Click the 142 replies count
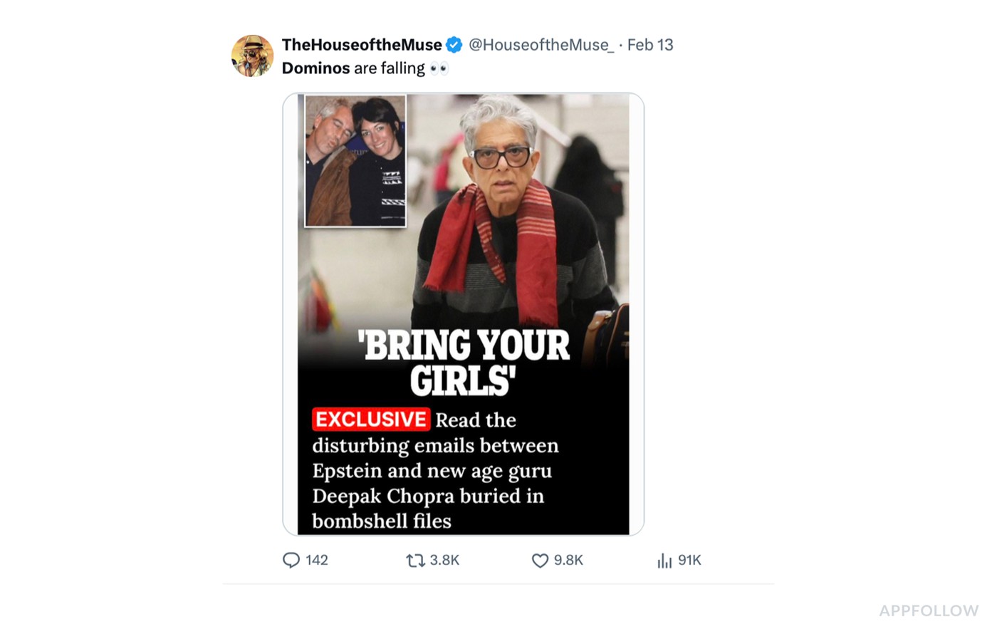 (317, 561)
